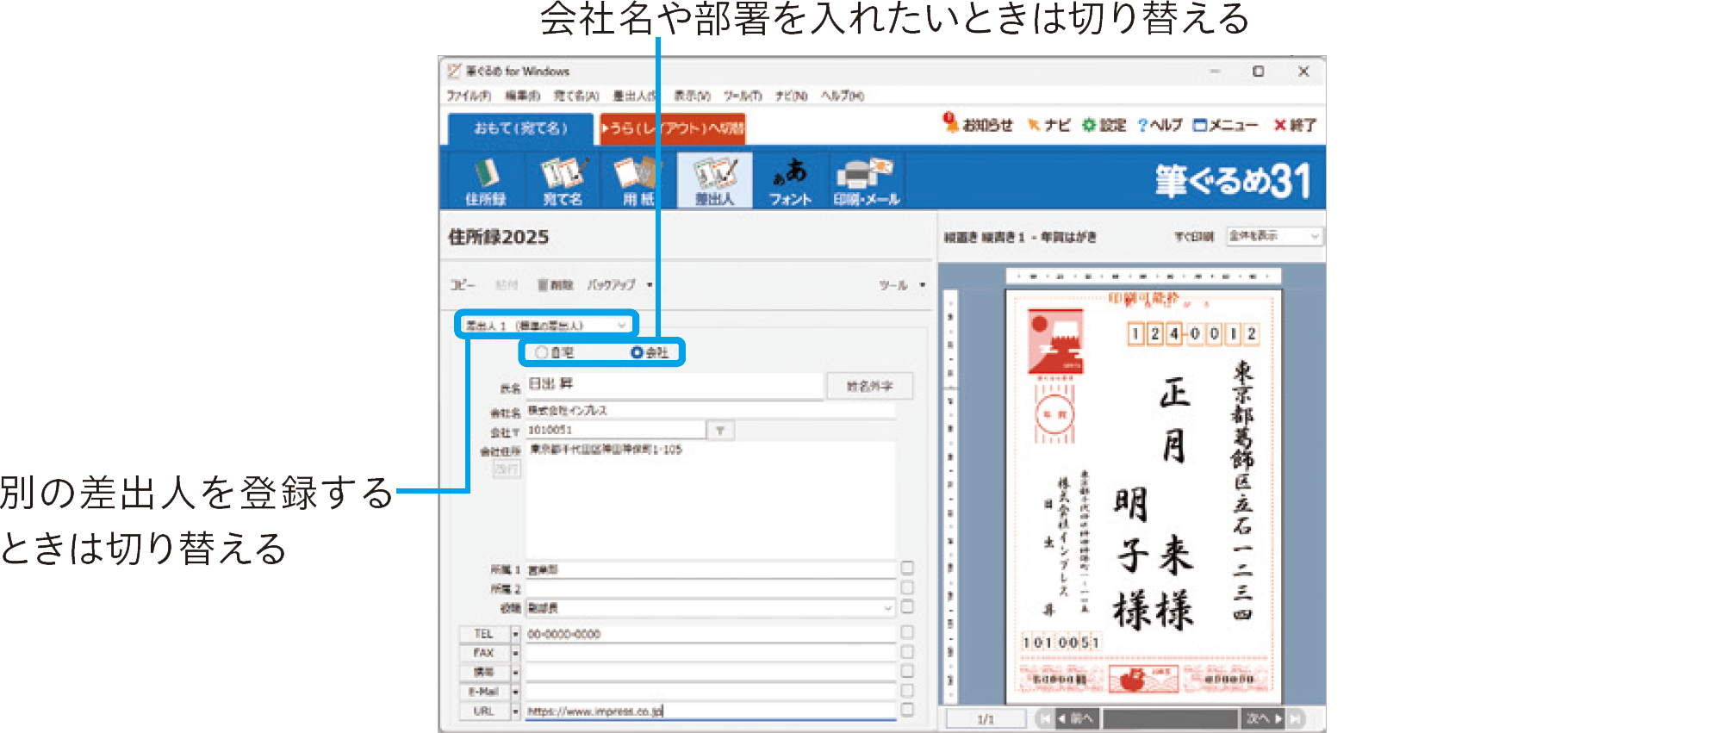This screenshot has width=1723, height=733.
Task: Open the 表示(V) menu
Action: pyautogui.click(x=692, y=96)
